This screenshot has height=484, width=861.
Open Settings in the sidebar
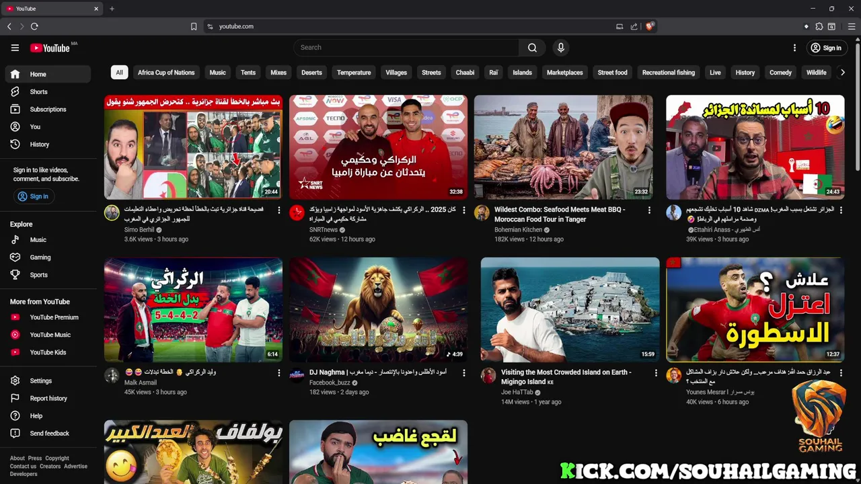click(48, 380)
